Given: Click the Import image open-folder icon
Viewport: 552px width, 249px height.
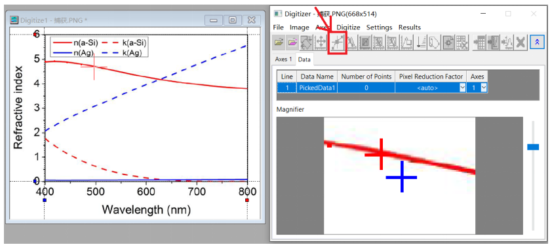Looking at the screenshot, I should pyautogui.click(x=279, y=42).
